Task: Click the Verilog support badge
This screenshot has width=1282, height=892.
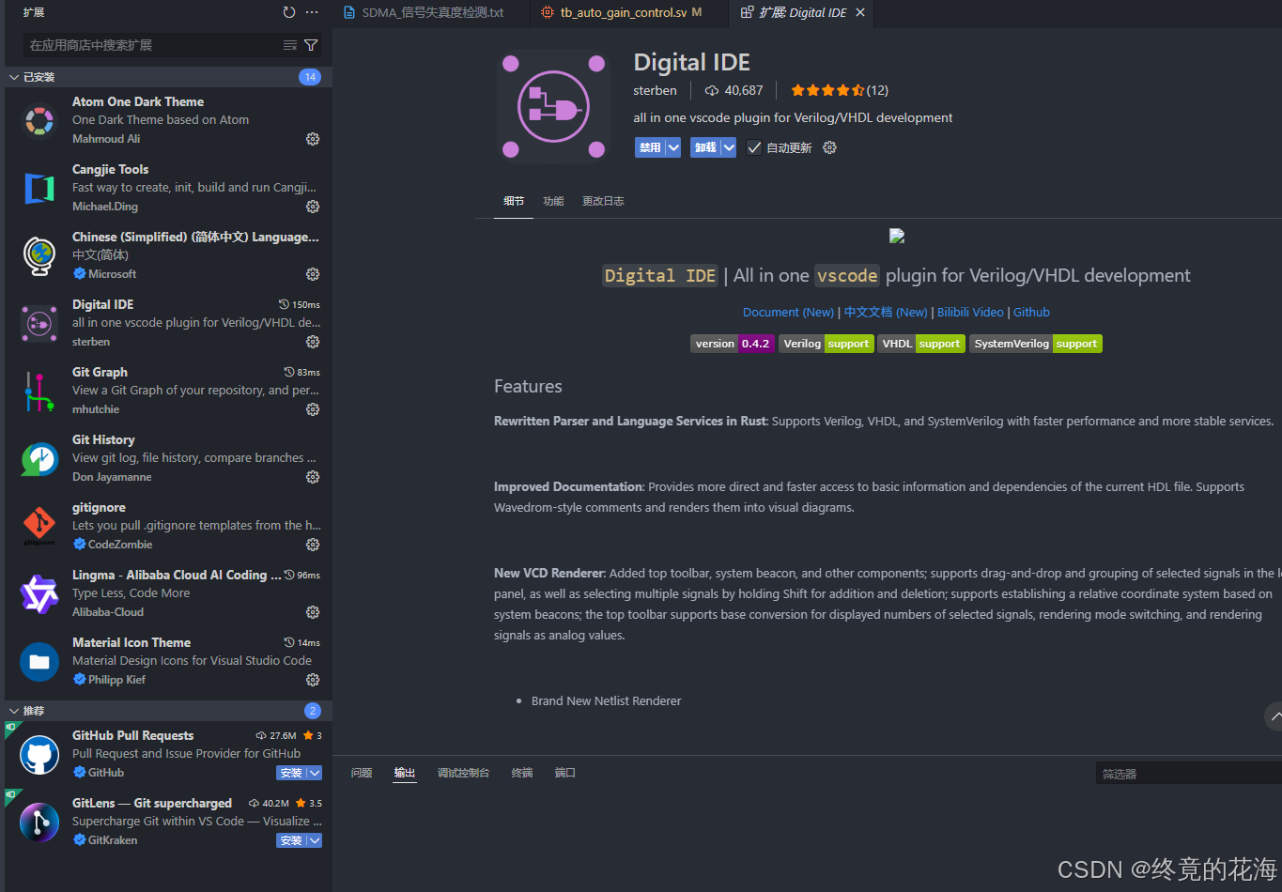Action: tap(826, 344)
